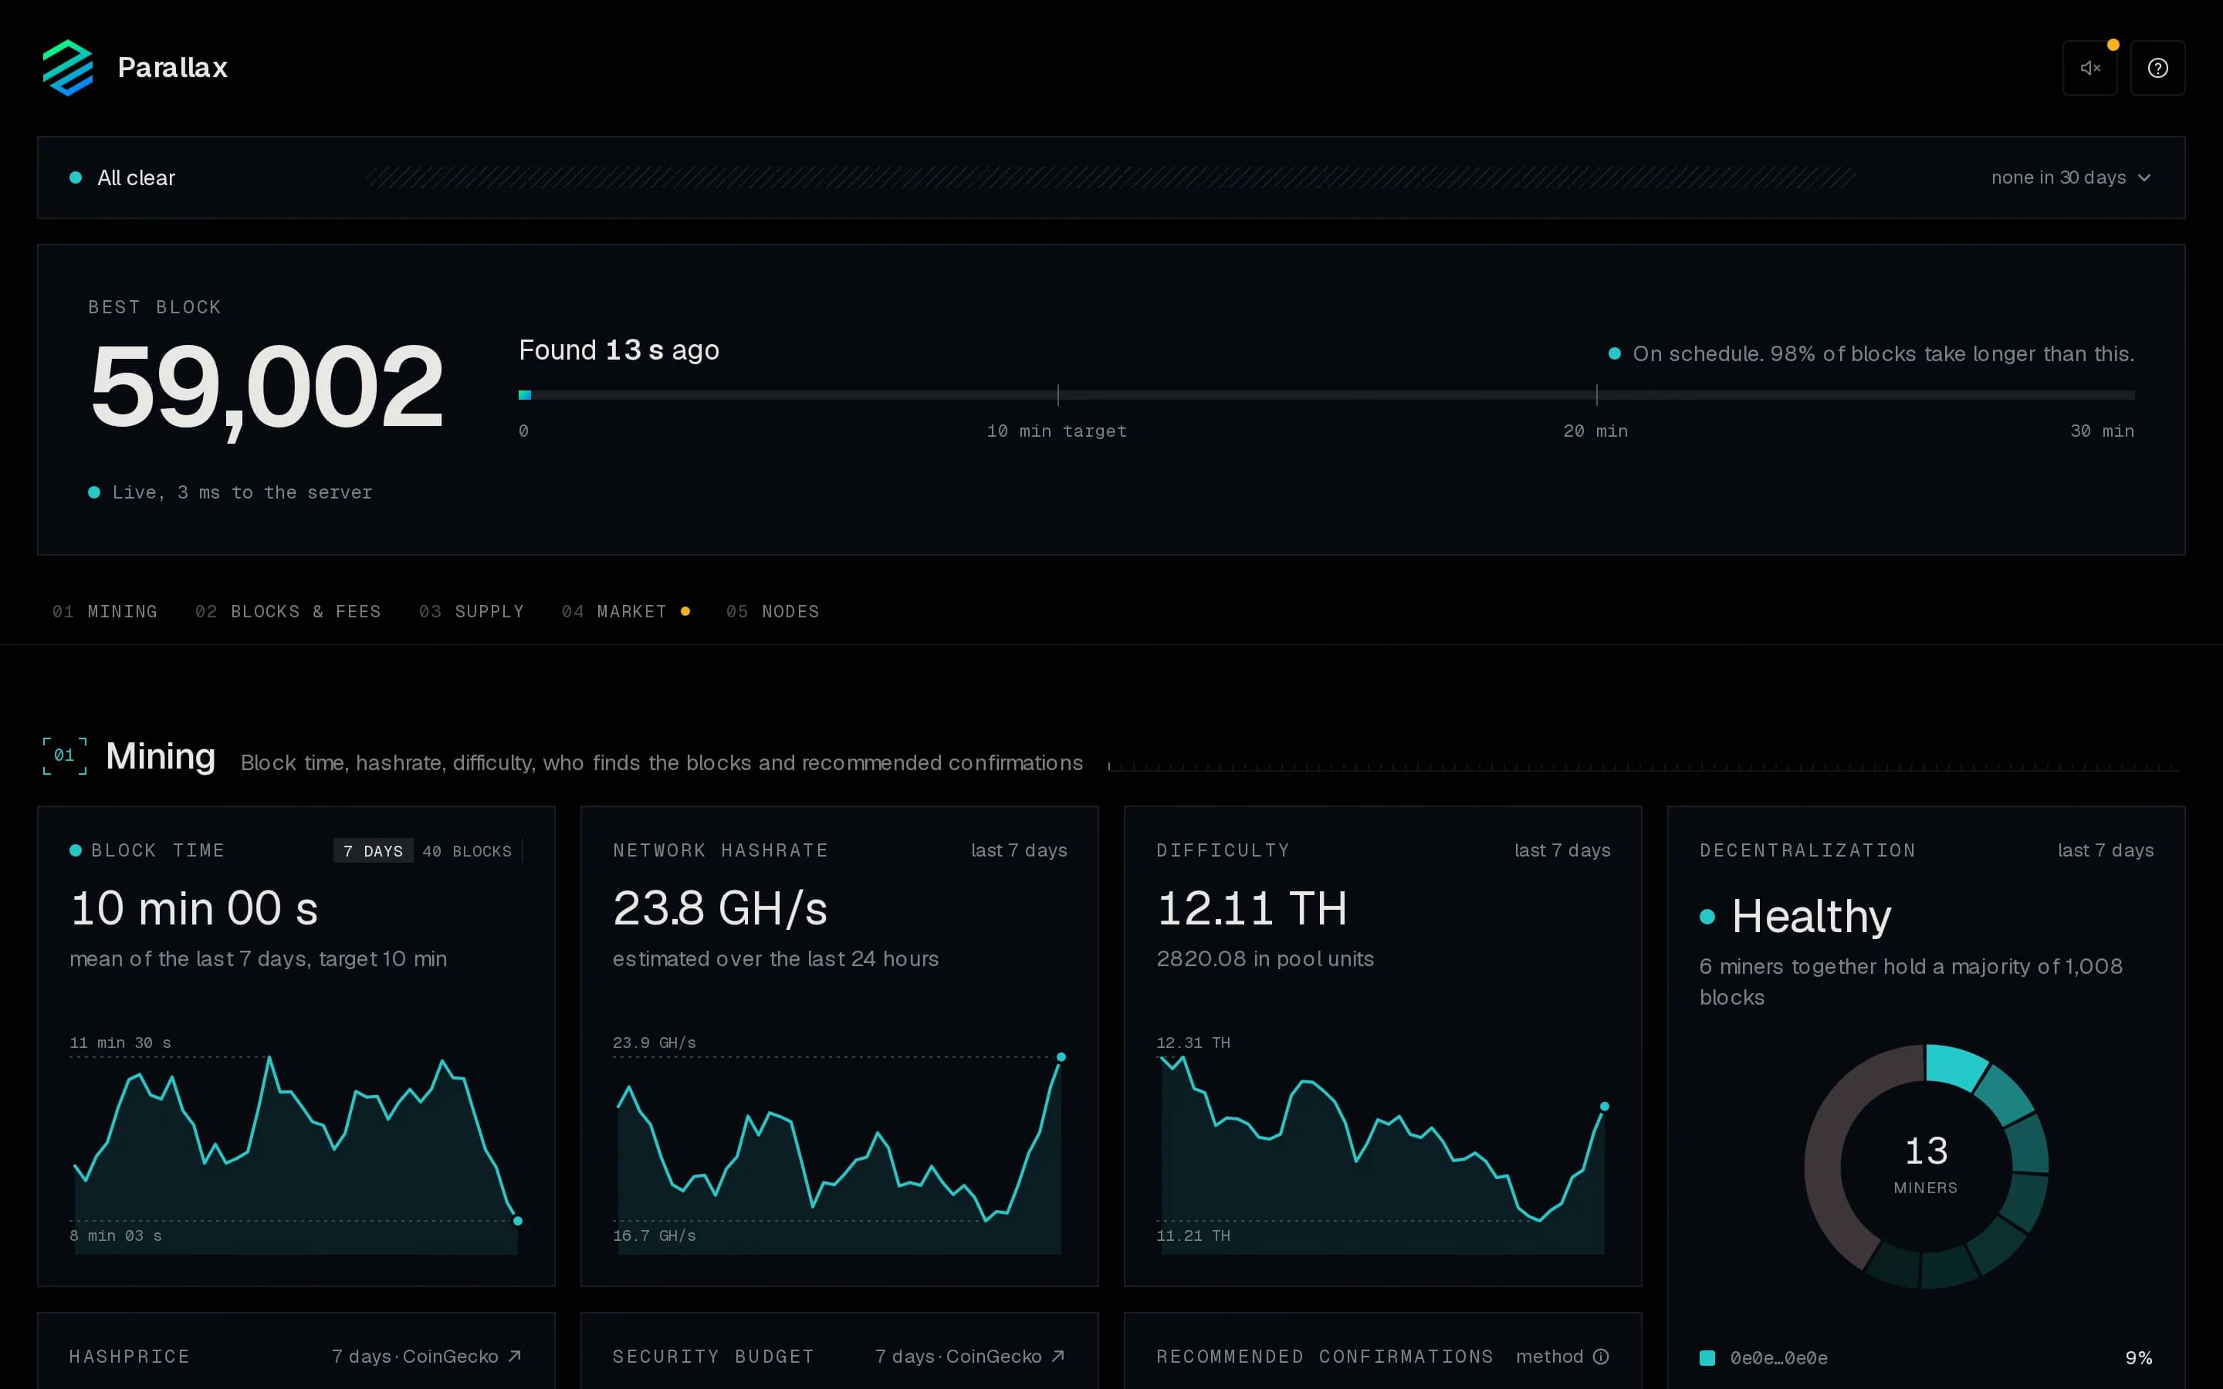Click the '10 min 00 s' block time value
2223x1389 pixels.
194,908
